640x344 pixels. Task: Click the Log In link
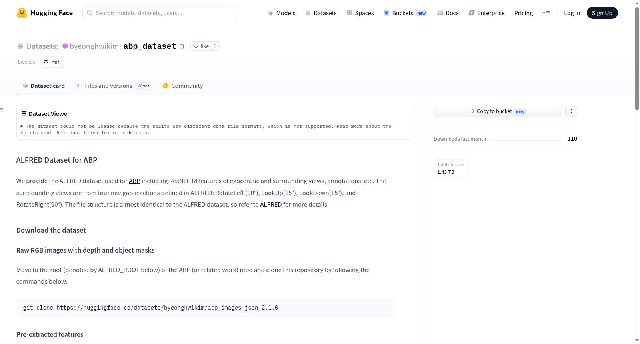coord(572,13)
